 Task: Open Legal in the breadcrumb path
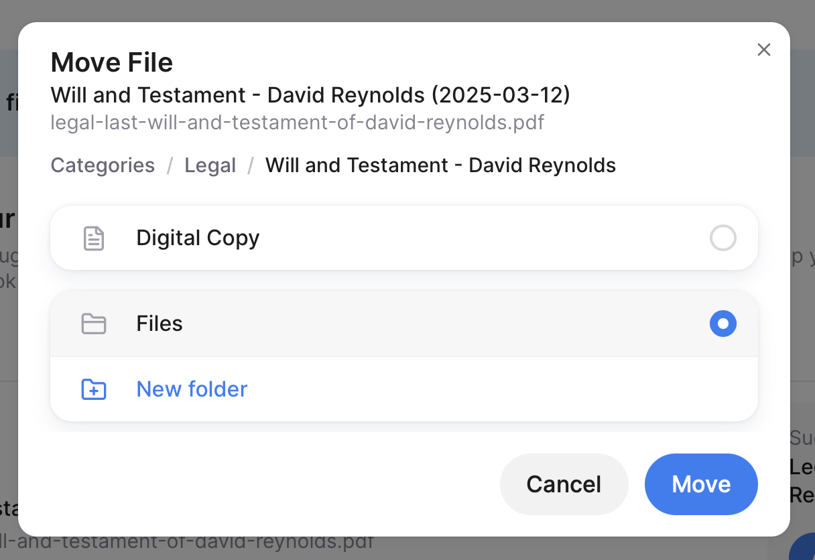point(210,165)
